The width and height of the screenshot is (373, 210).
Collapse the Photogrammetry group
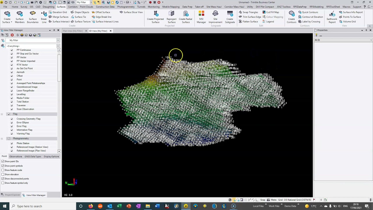(2, 139)
